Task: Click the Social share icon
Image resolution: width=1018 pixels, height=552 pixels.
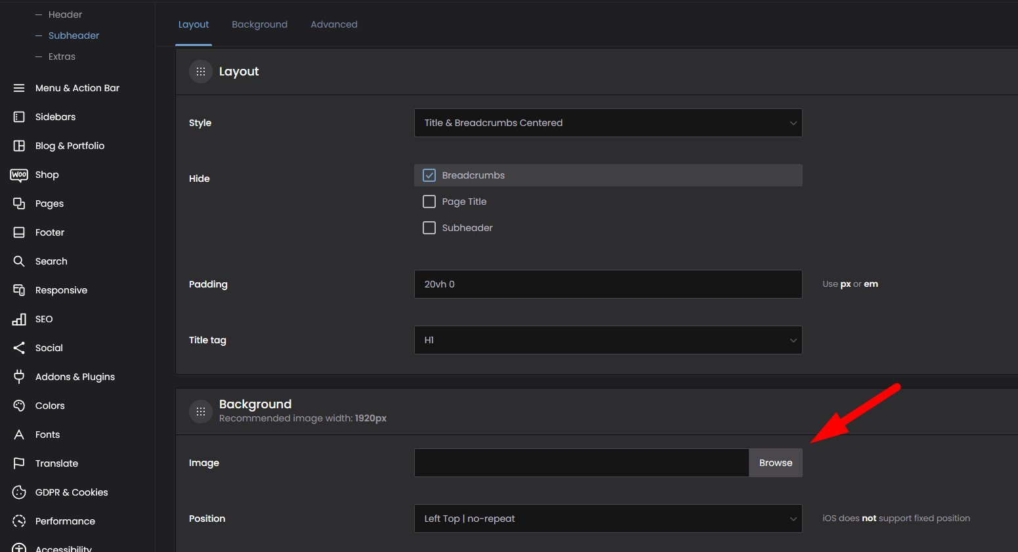Action: [x=19, y=348]
